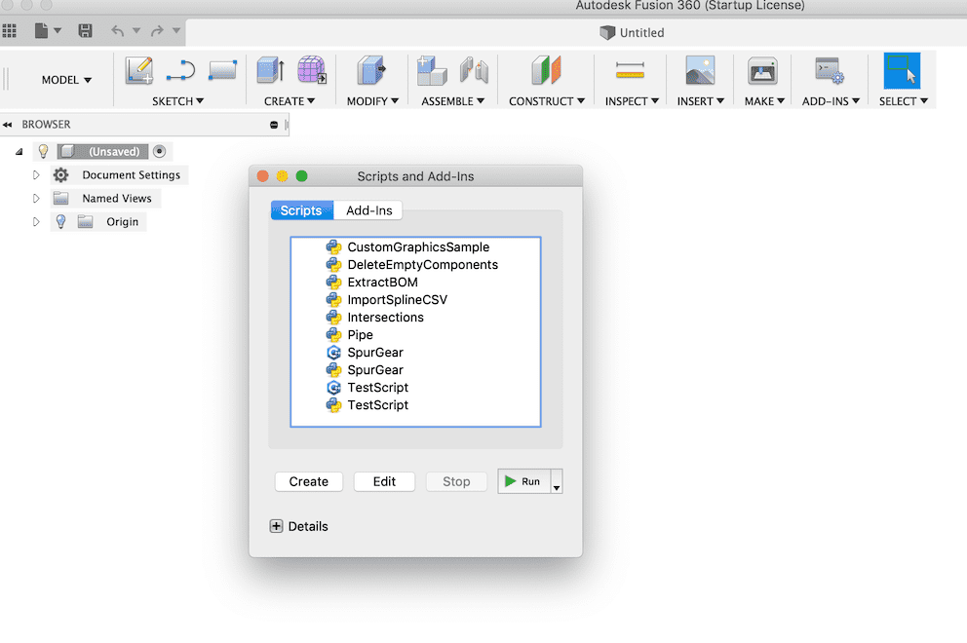
Task: Open the SELECT menu
Action: [x=903, y=101]
